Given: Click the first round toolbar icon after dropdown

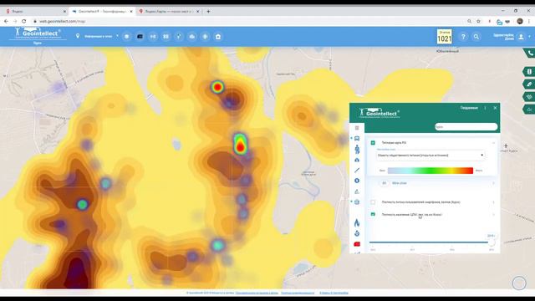Looking at the screenshot, I should (x=126, y=37).
